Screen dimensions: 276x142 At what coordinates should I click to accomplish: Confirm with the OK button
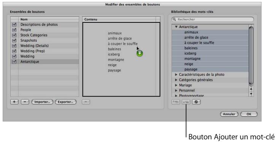click(249, 114)
